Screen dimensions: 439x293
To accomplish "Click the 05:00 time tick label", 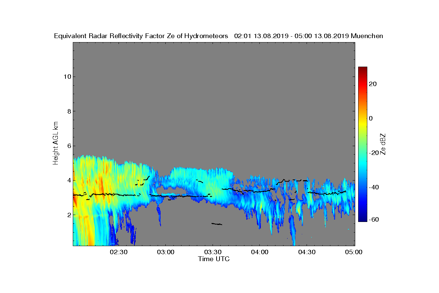I will click(x=354, y=252).
